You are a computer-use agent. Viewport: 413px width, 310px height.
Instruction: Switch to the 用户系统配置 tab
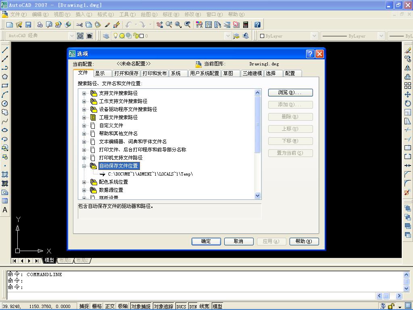pyautogui.click(x=204, y=73)
